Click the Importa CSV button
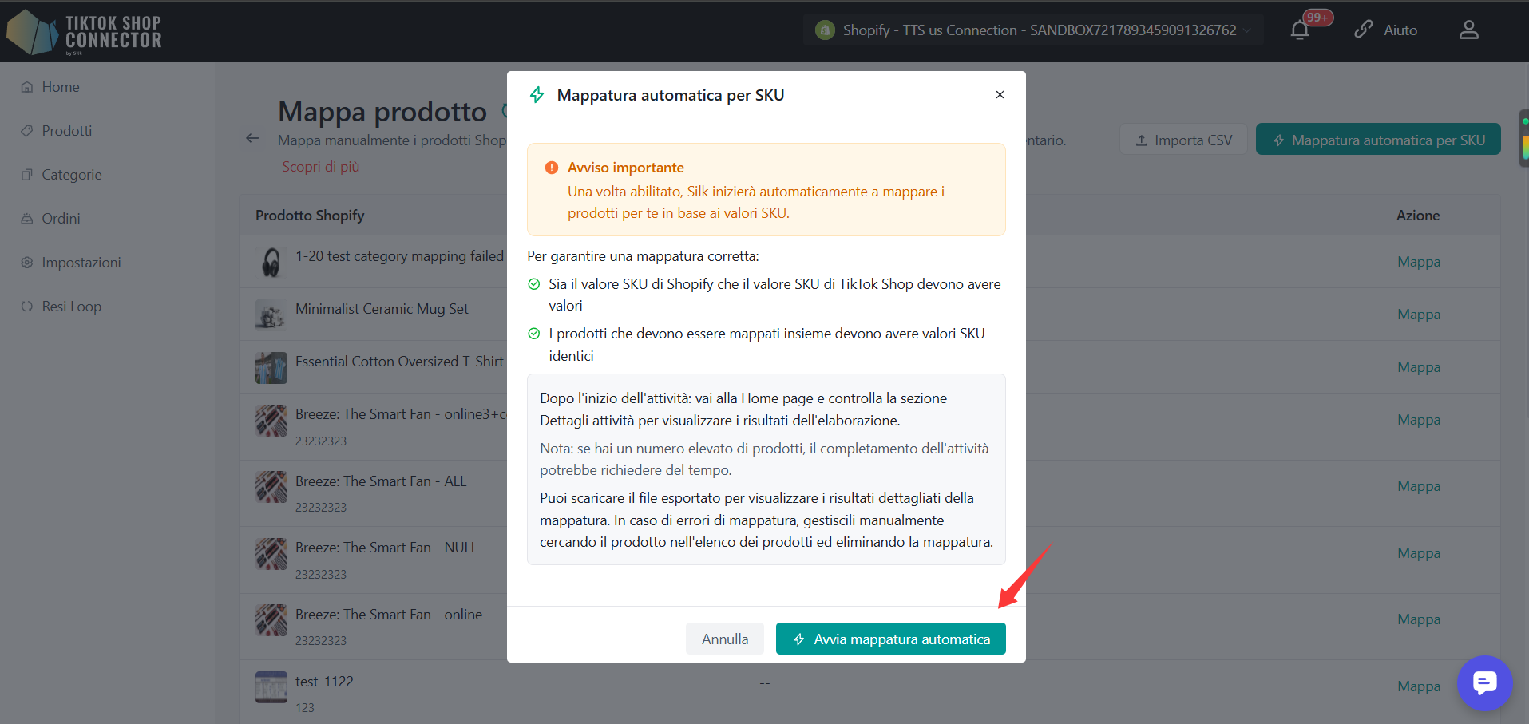This screenshot has height=724, width=1529. pyautogui.click(x=1183, y=140)
